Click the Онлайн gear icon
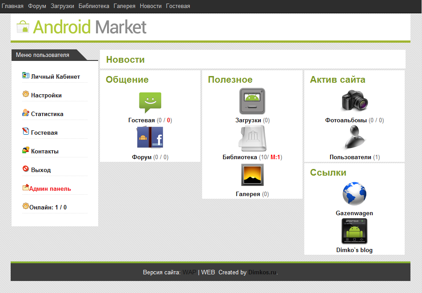Image resolution: width=422 pixels, height=293 pixels. click(26, 206)
